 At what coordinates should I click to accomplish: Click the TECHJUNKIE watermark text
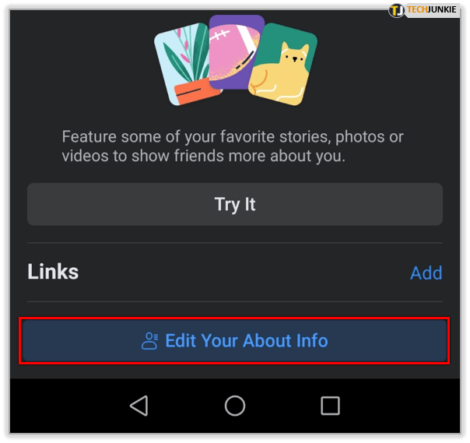[x=431, y=9]
